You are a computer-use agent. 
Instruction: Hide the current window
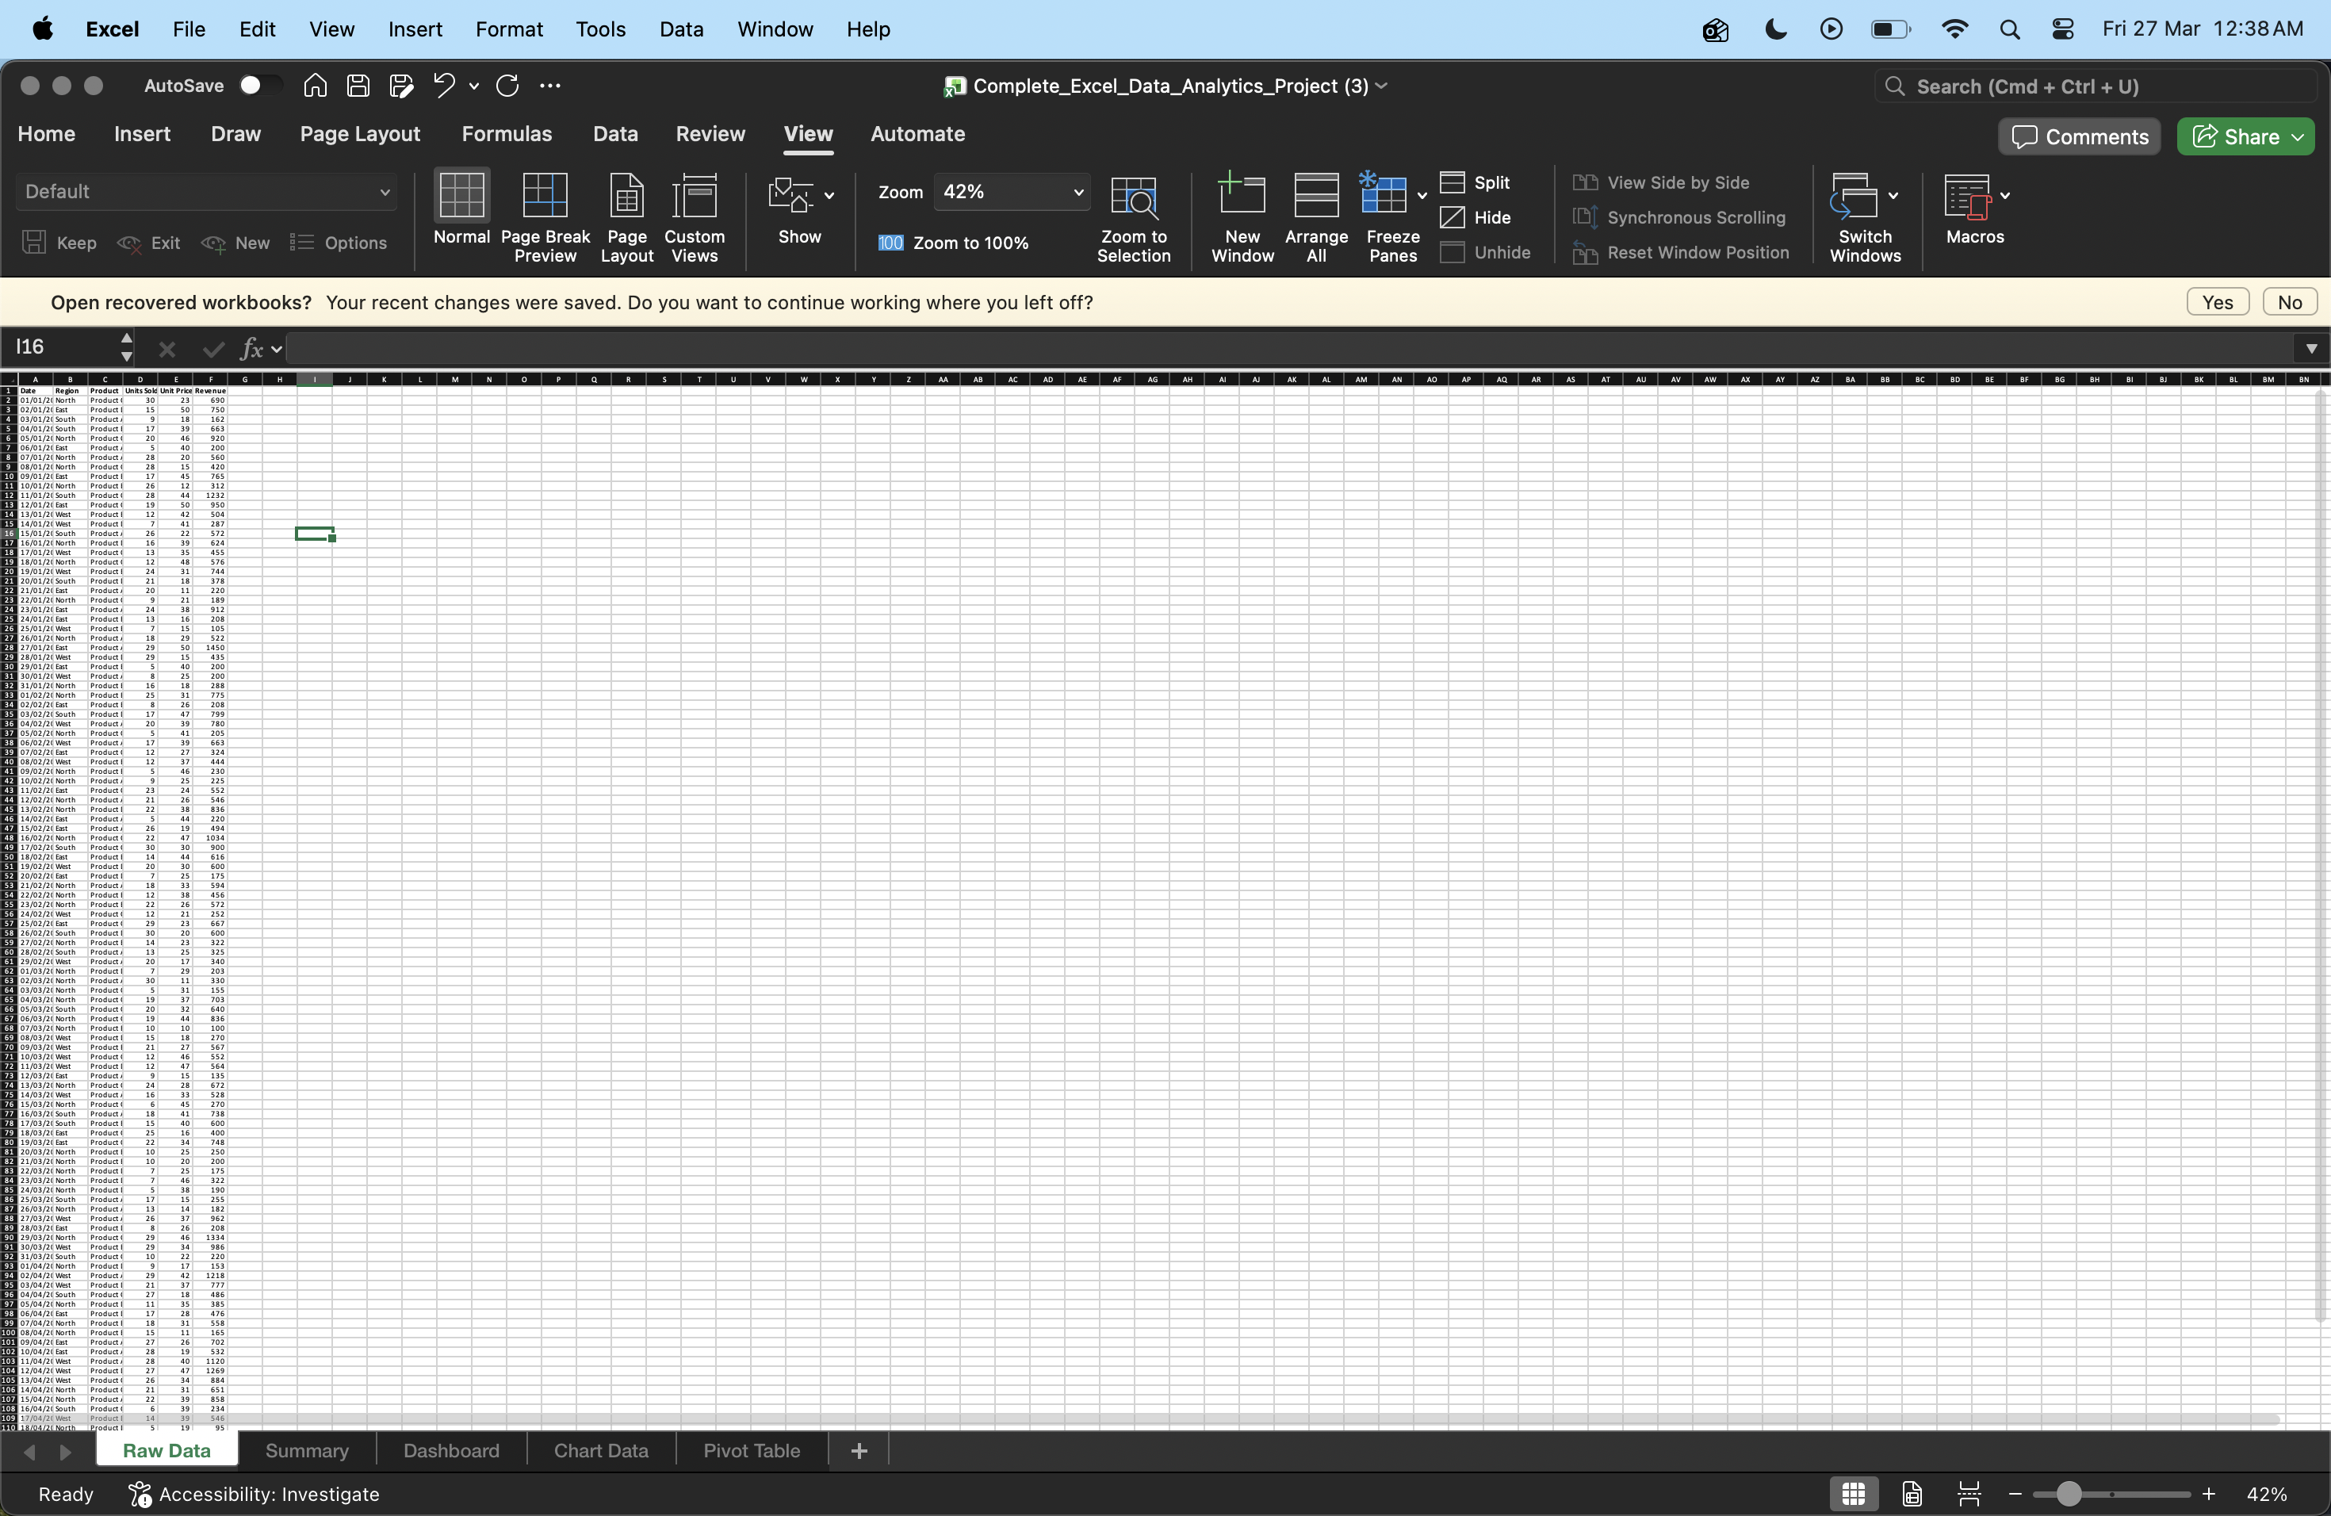(1475, 217)
